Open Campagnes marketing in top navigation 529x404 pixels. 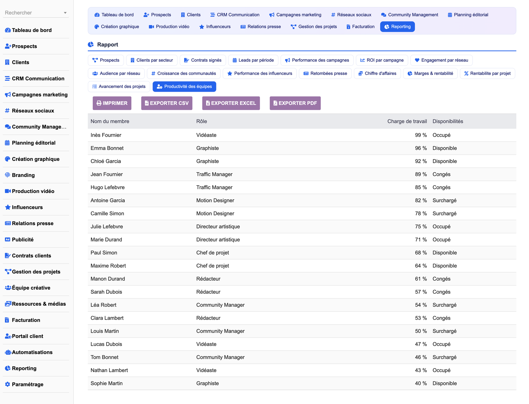click(295, 15)
